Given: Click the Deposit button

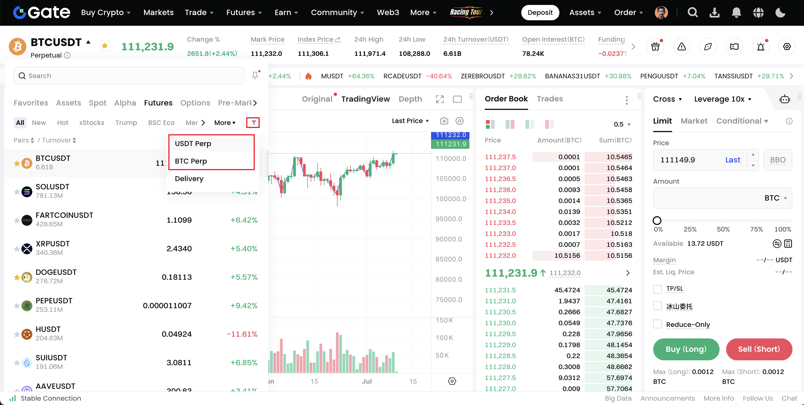Looking at the screenshot, I should click(x=540, y=13).
